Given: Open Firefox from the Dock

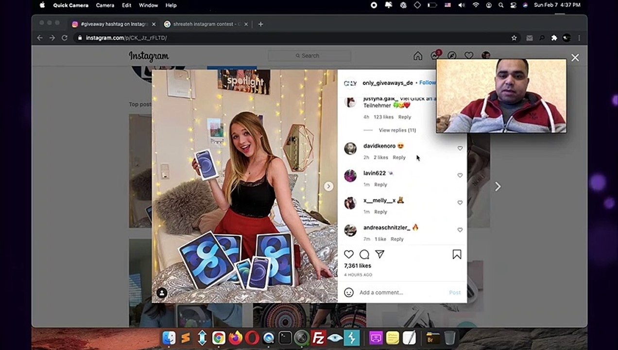Looking at the screenshot, I should click(x=235, y=338).
